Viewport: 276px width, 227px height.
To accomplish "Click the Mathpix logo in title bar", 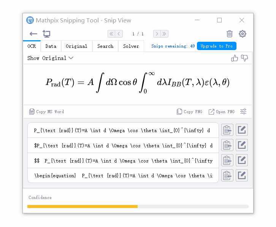I will tap(30, 20).
